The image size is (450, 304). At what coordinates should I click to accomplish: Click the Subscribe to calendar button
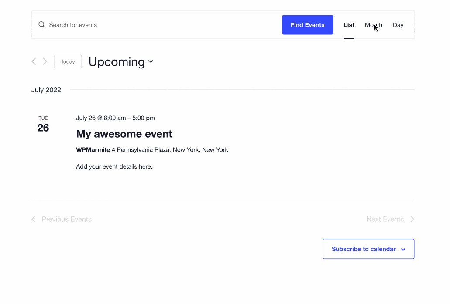pyautogui.click(x=368, y=249)
